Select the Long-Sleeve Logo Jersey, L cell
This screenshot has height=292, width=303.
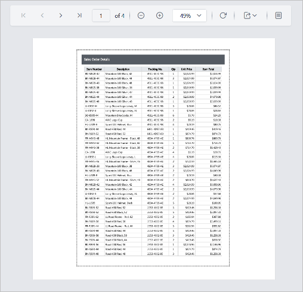(x=123, y=157)
